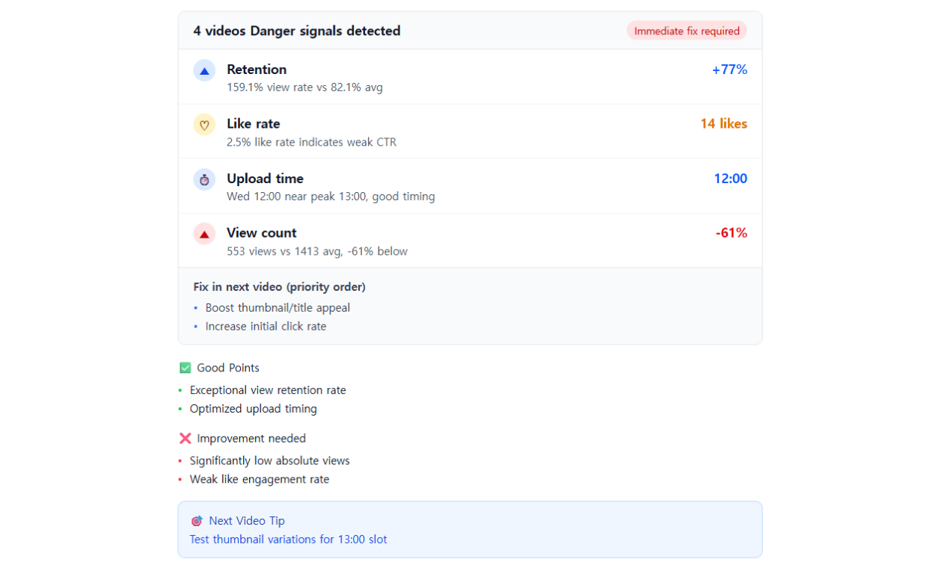Click Test thumbnail variations for 13:00 slot
Viewport: 950px width, 568px height.
(x=288, y=540)
